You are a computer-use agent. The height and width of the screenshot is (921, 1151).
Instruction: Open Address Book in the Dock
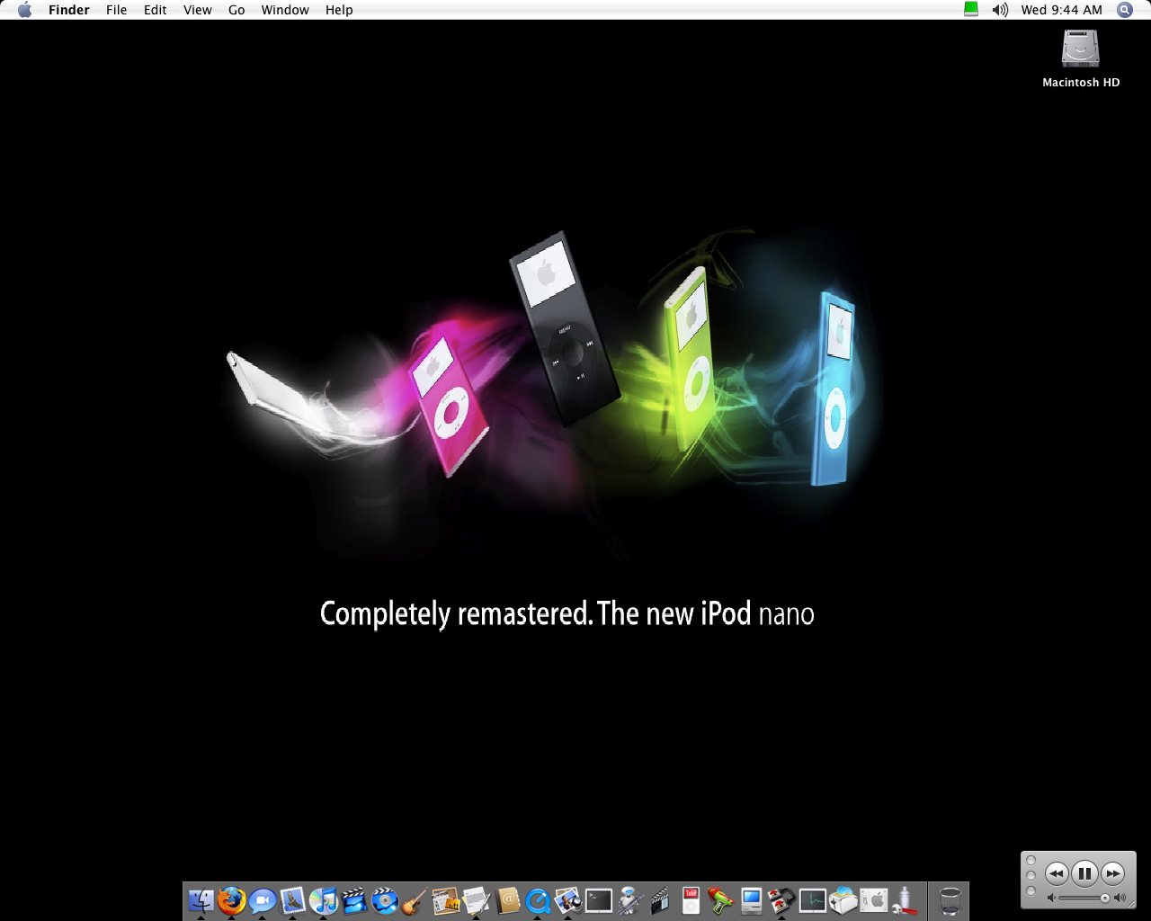click(x=507, y=899)
